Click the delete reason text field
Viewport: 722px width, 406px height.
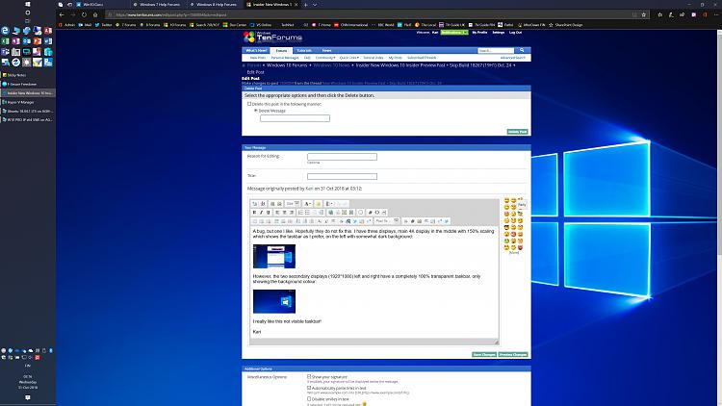point(295,118)
